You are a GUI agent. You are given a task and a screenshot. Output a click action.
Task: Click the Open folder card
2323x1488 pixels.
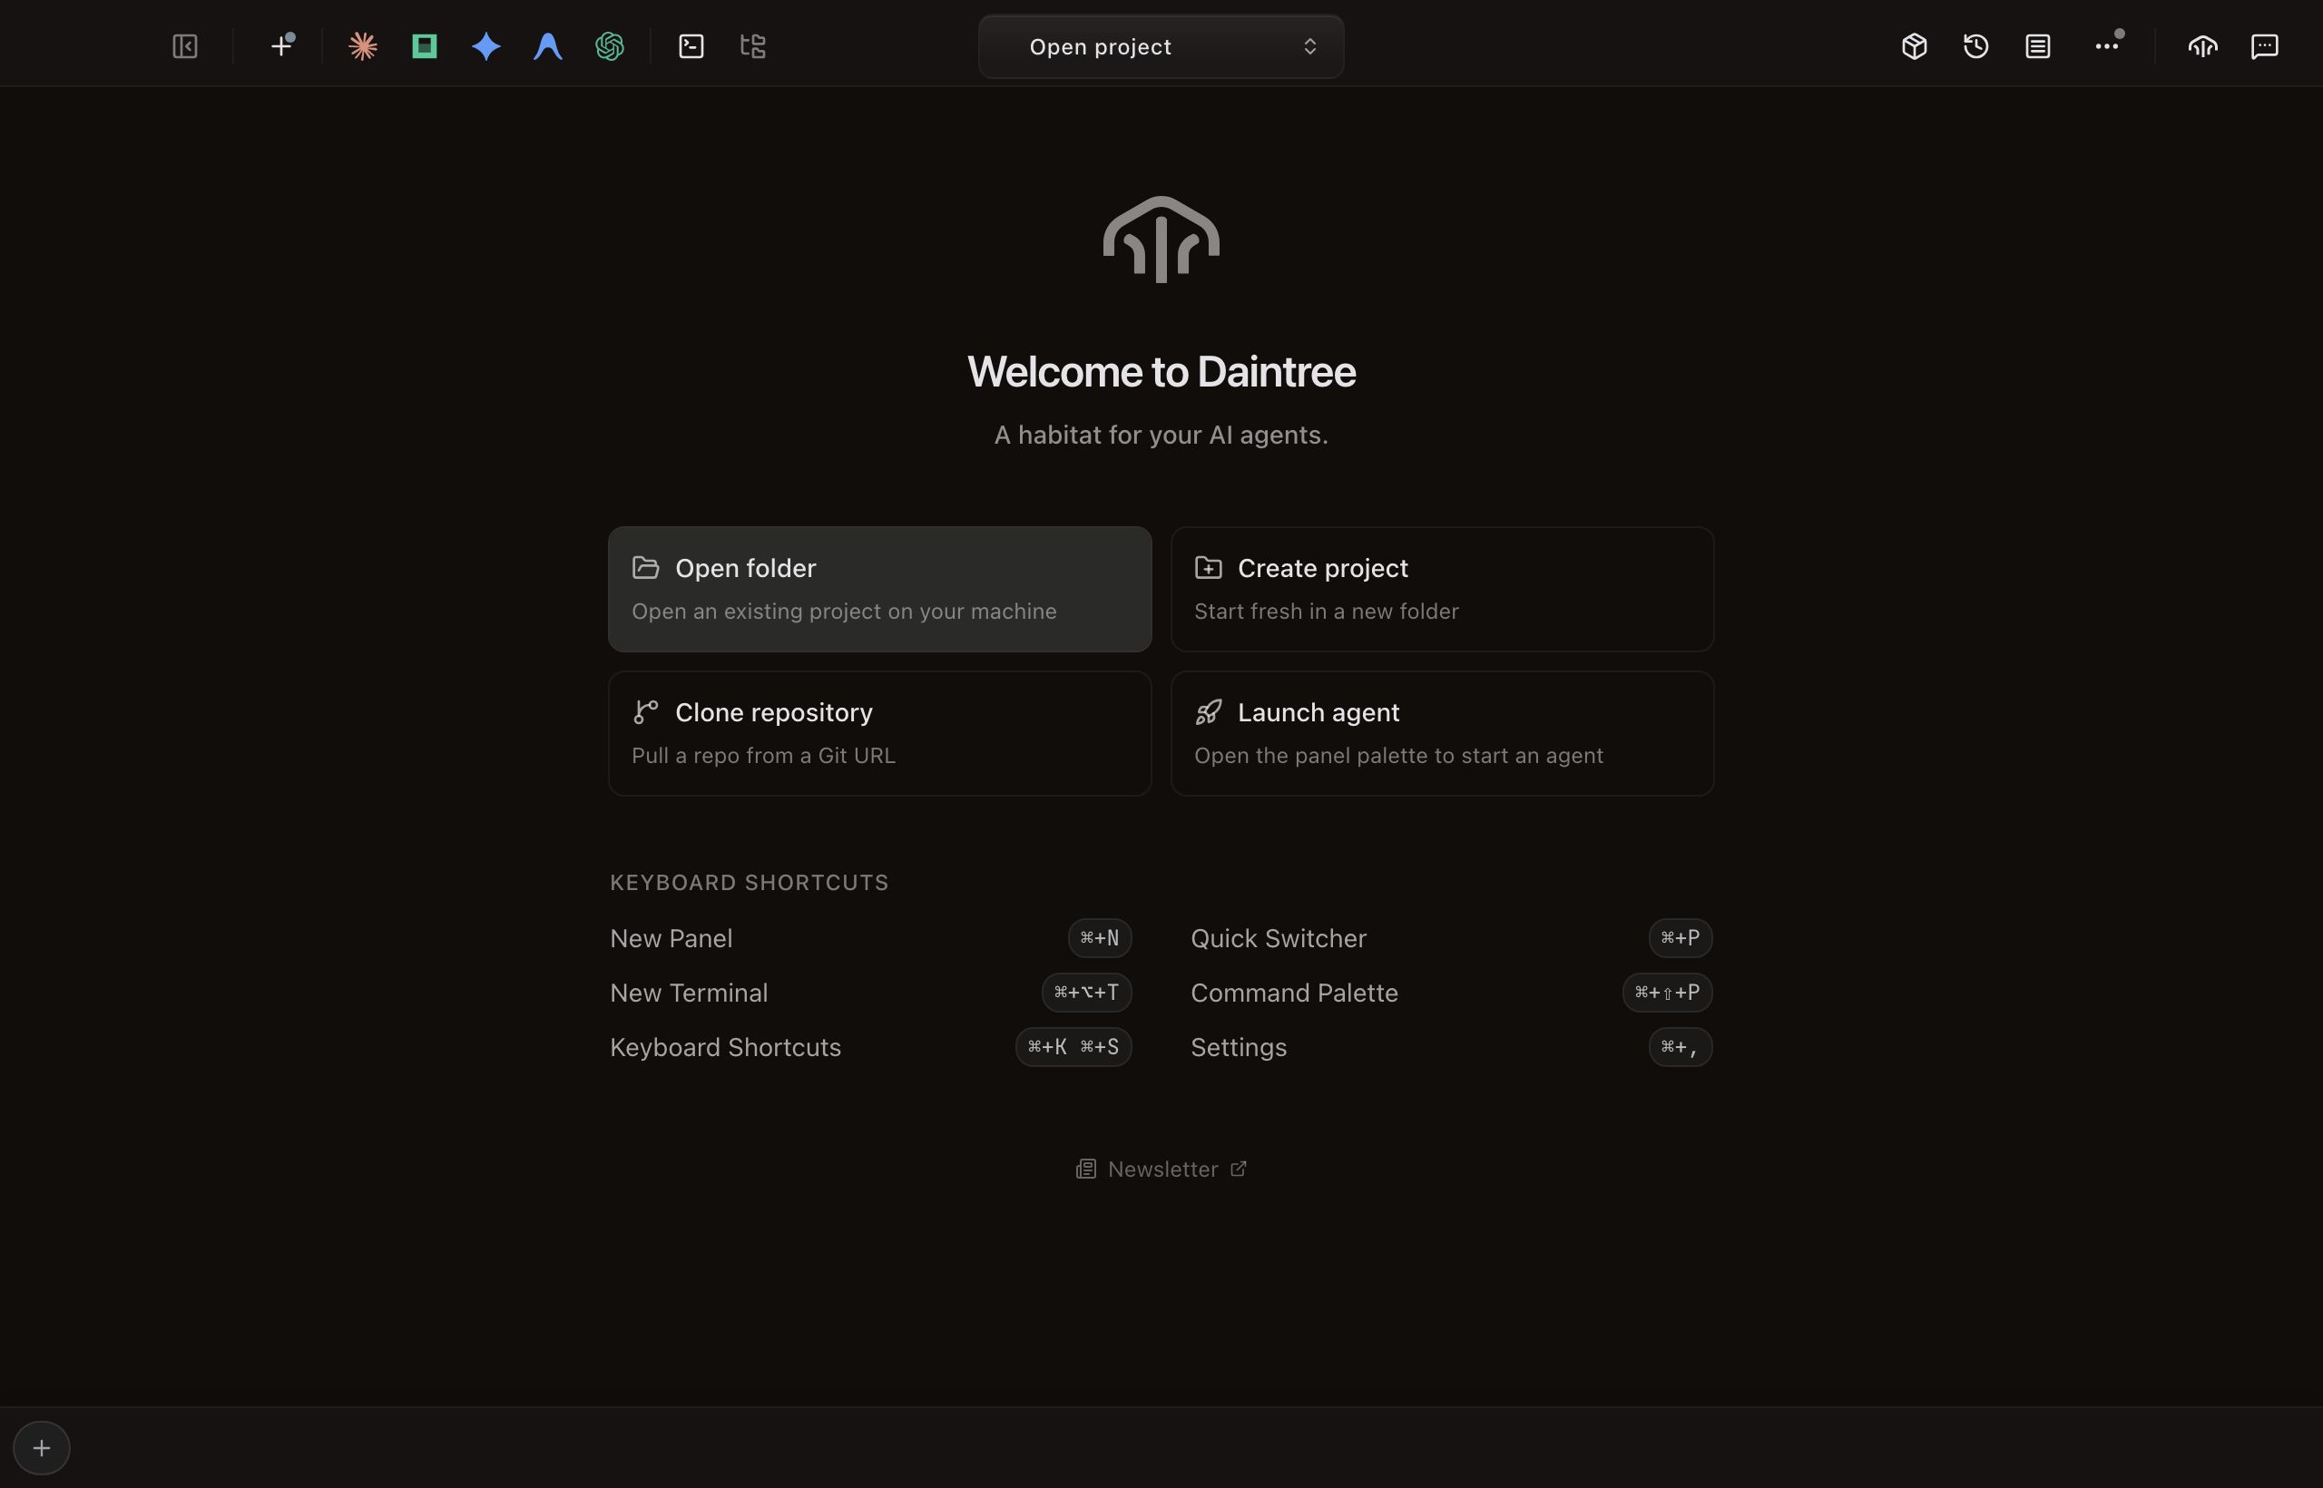click(x=879, y=590)
